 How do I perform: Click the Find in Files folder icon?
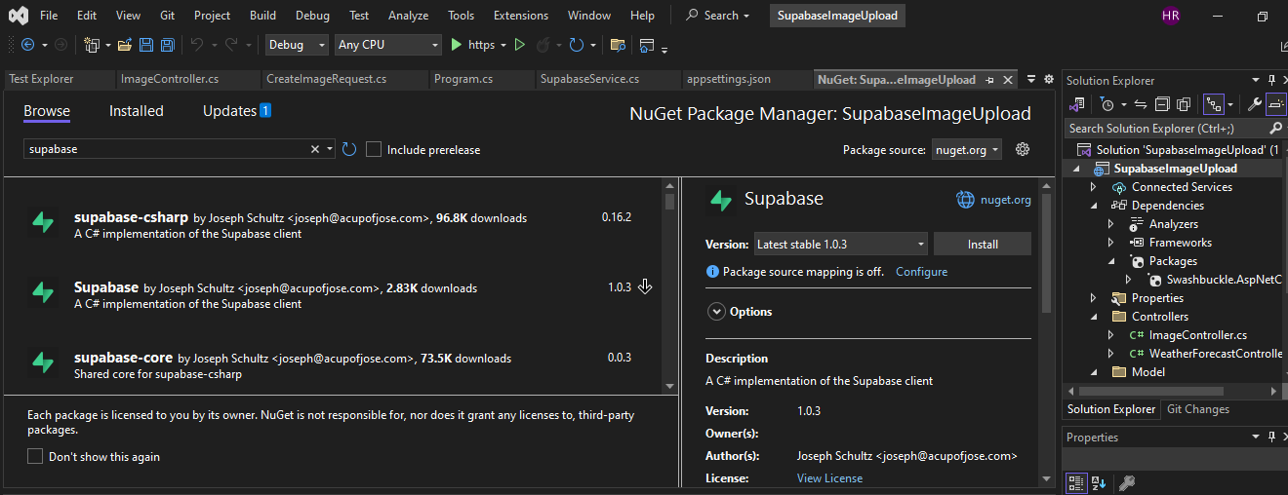617,45
